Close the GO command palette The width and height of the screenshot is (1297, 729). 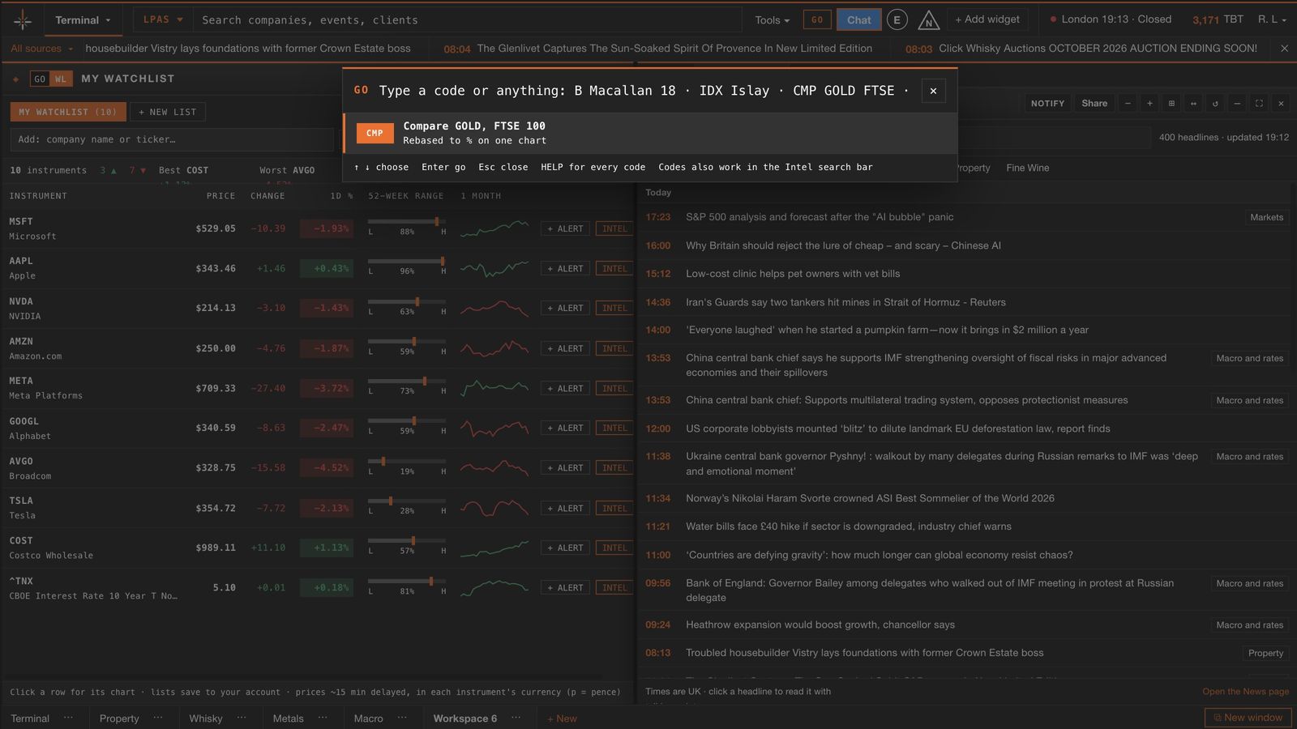(933, 91)
